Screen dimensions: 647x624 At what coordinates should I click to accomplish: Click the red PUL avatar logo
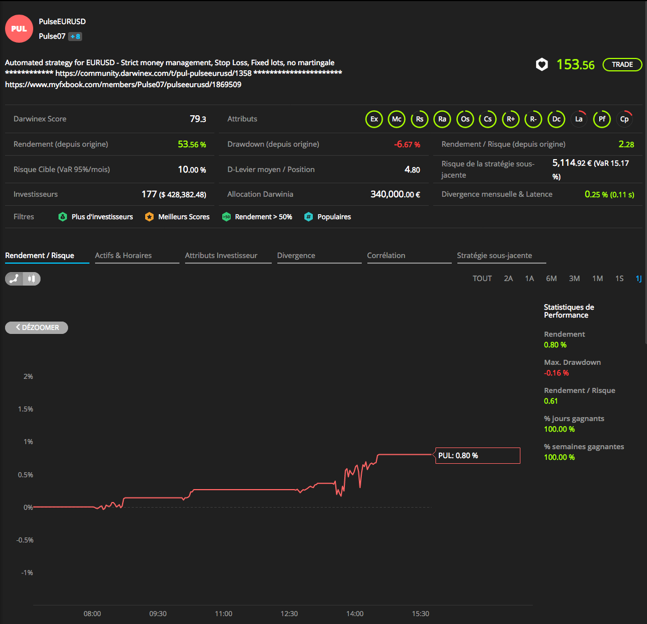click(x=19, y=29)
